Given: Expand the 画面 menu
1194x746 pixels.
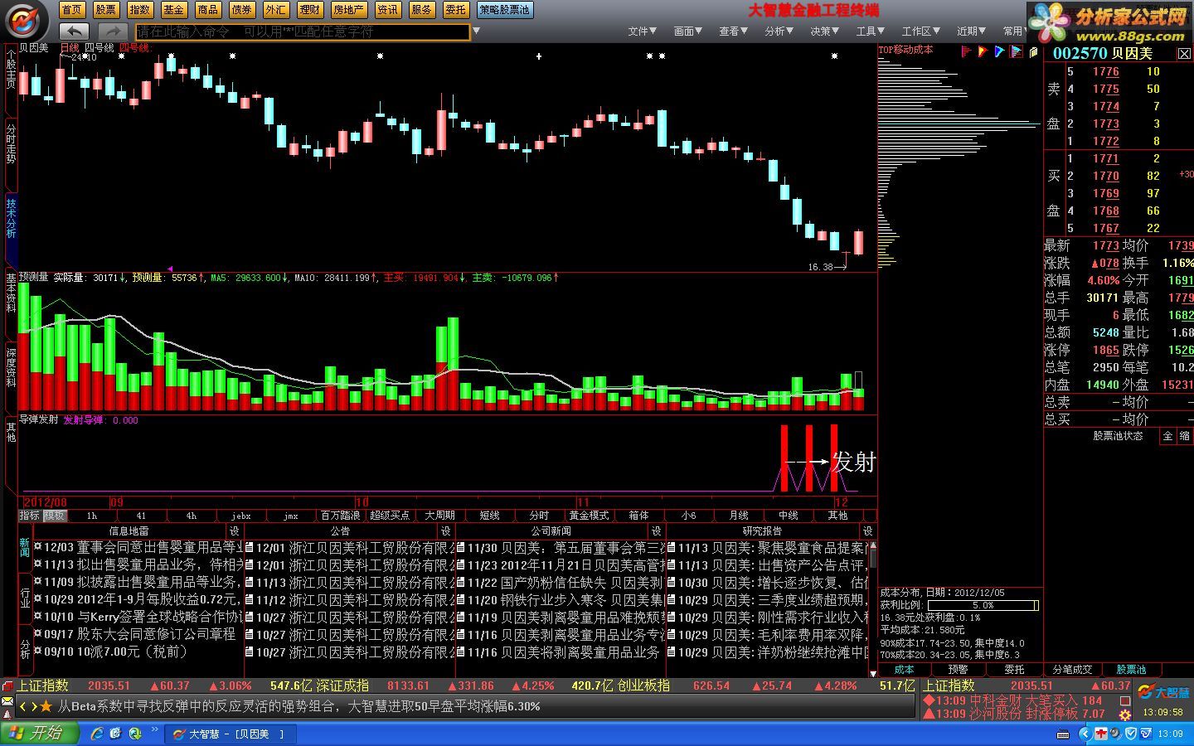Looking at the screenshot, I should [688, 31].
